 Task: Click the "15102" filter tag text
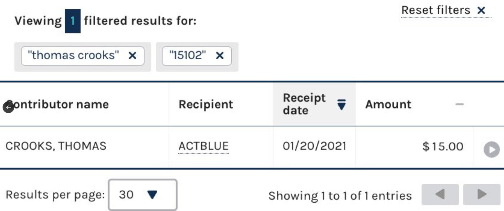[x=188, y=56]
